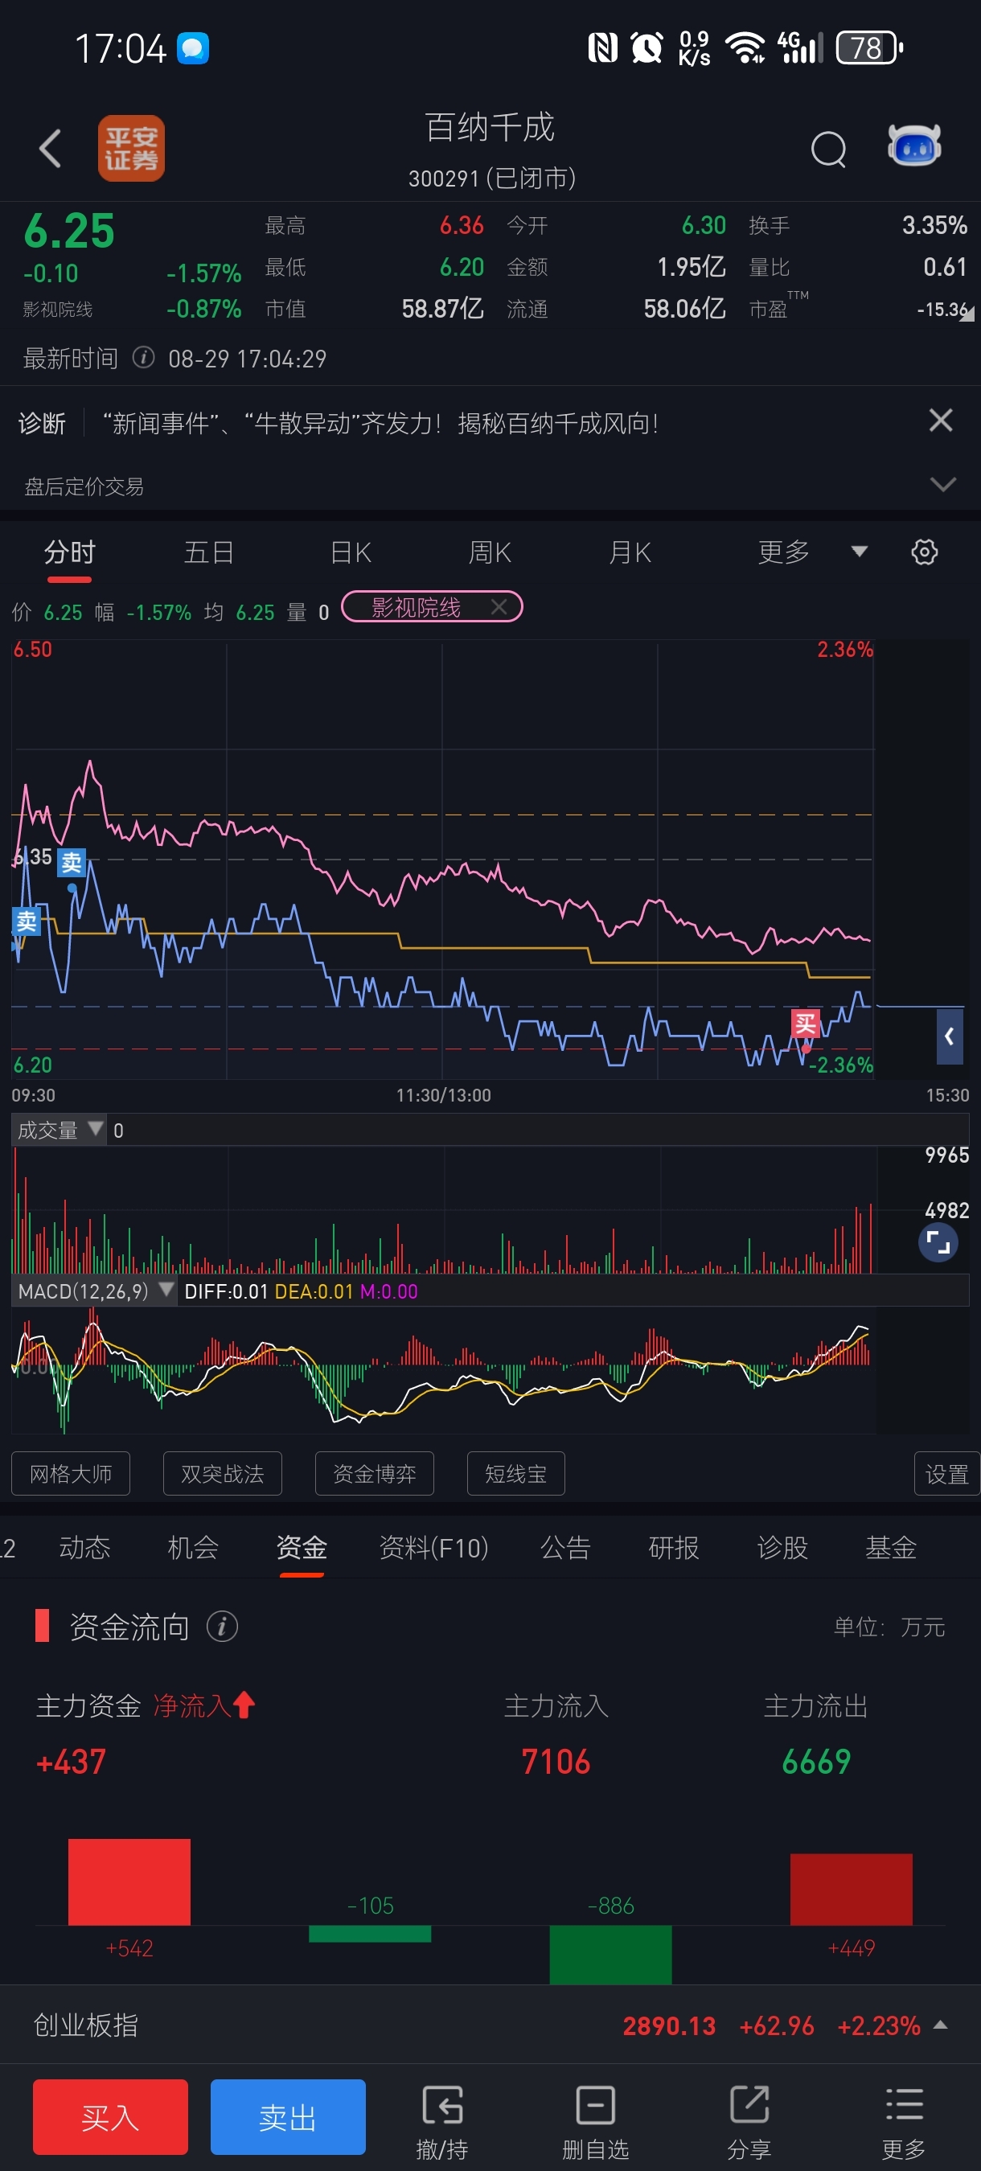Screen dimensions: 981x2171
Task: Tap message notification icon in status bar
Action: click(x=193, y=48)
